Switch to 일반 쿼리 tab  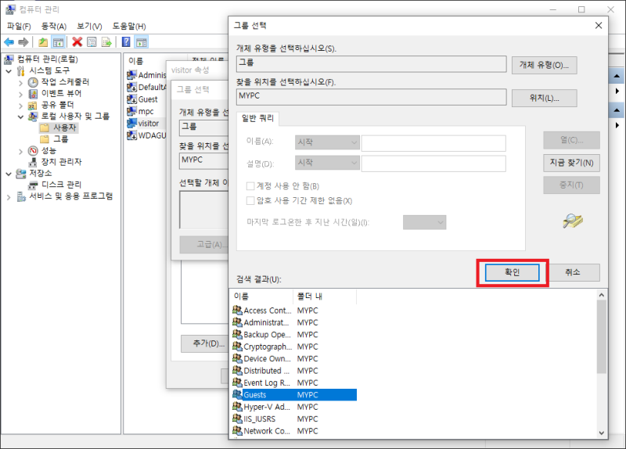point(258,118)
